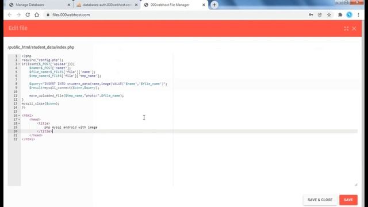Click the move_uploaded_file code line
368x207 pixels.
tap(76, 96)
